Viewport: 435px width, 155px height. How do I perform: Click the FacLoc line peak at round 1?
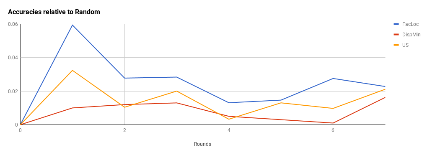coord(72,25)
